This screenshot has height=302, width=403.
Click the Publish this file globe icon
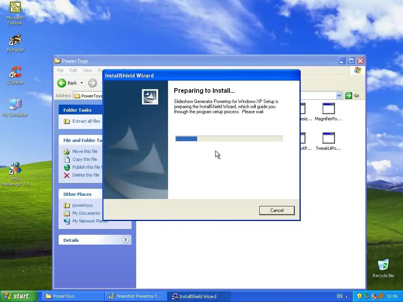coord(67,168)
